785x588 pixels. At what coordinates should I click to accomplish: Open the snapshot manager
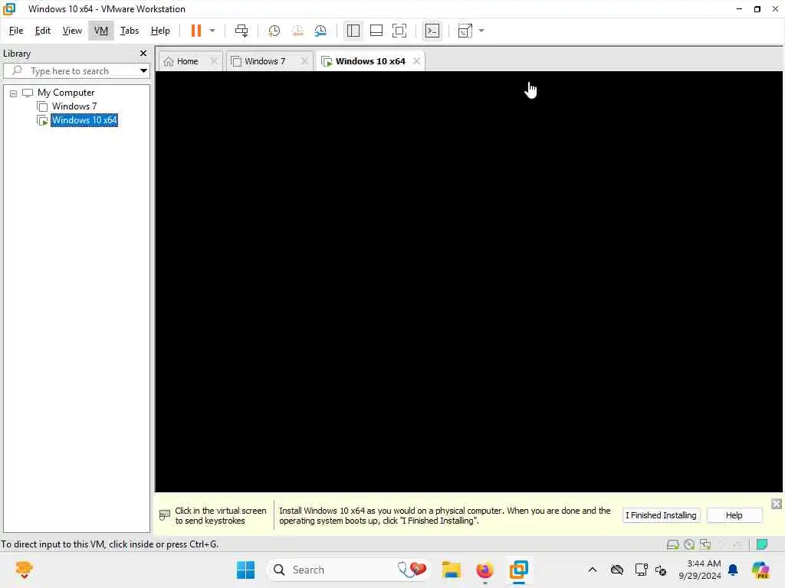pos(321,31)
